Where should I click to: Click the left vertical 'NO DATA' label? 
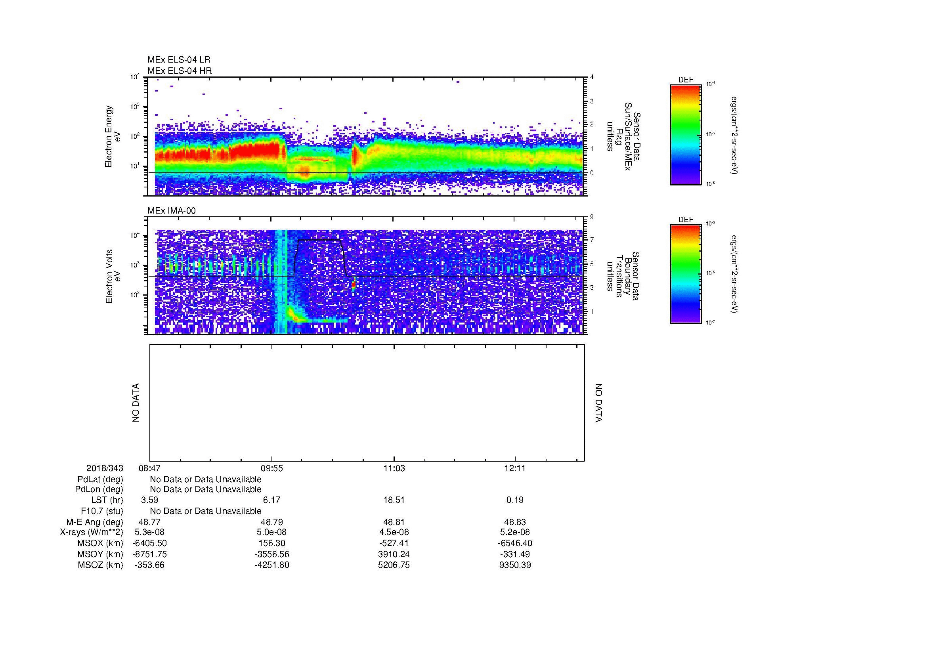click(136, 403)
